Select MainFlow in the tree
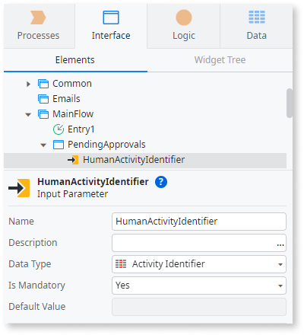304x335 pixels. coord(73,114)
